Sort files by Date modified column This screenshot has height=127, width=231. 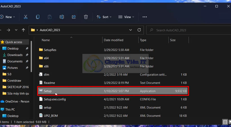click(114, 40)
